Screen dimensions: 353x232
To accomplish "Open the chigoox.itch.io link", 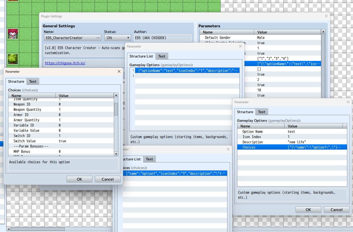I will (x=65, y=63).
